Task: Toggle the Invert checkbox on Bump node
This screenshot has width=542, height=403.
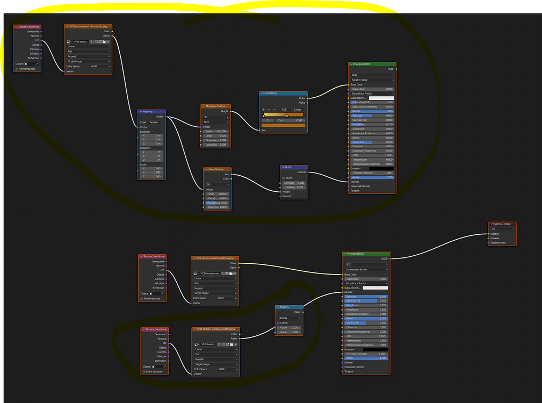Action: [284, 178]
